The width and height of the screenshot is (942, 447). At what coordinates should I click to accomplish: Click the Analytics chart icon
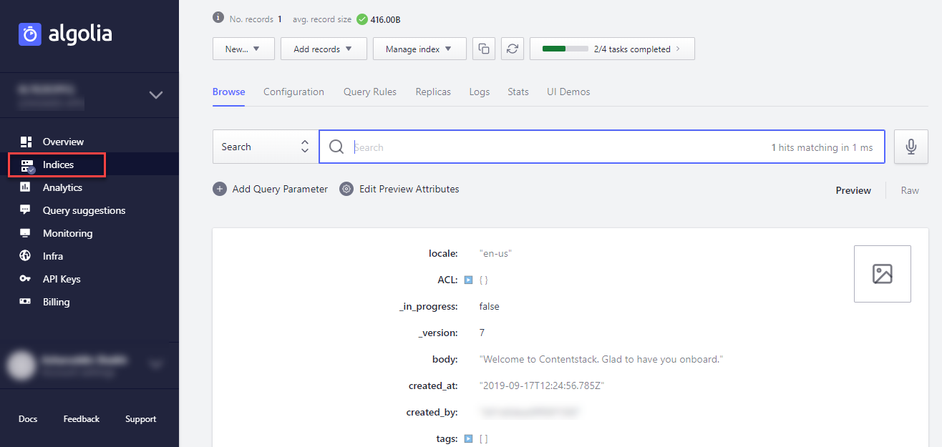tap(26, 187)
